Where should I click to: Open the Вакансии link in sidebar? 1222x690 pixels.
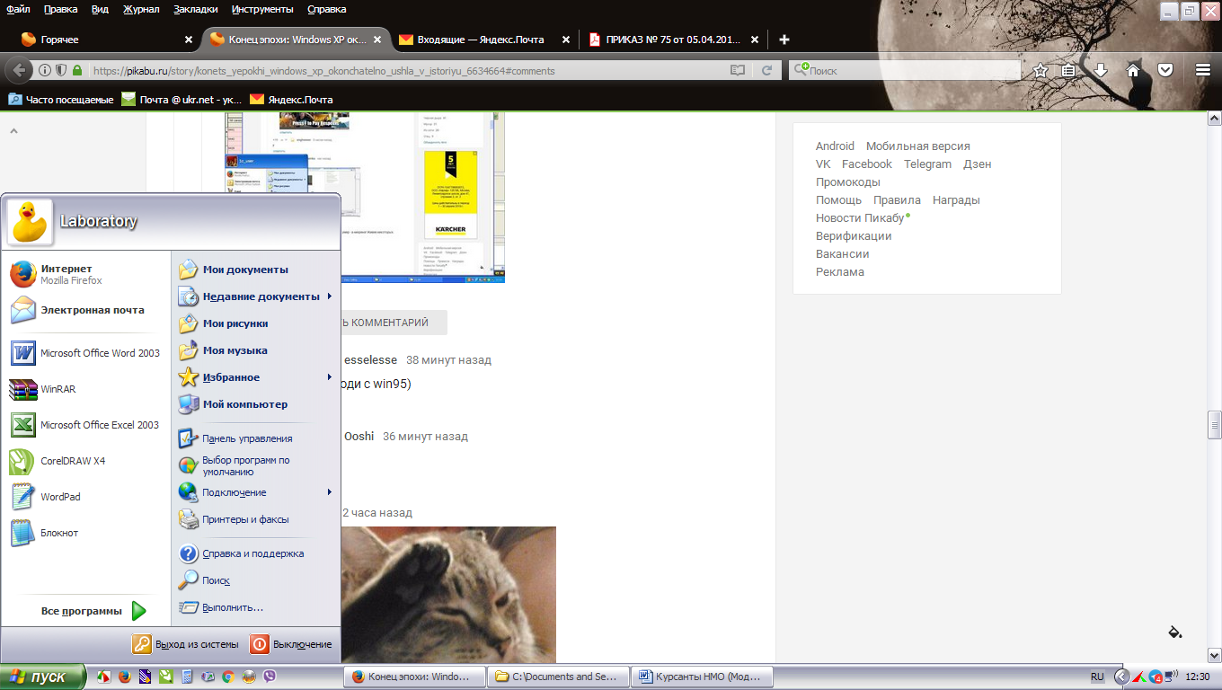[842, 254]
